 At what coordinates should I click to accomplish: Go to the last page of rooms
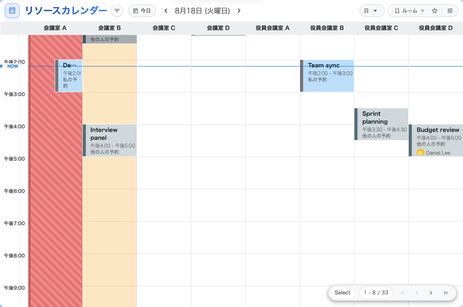[445, 293]
